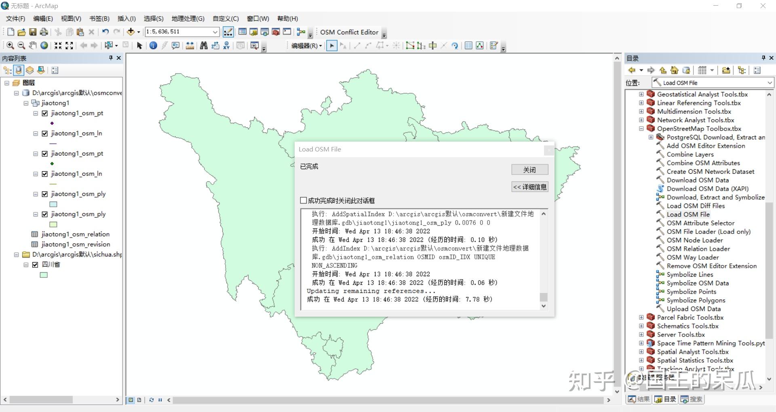Image resolution: width=776 pixels, height=412 pixels.
Task: Click the green polygon symbol swatch
Action: 43,275
